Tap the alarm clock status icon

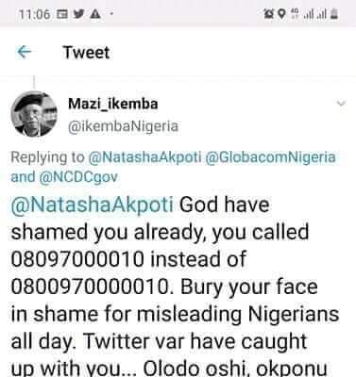click(x=268, y=14)
